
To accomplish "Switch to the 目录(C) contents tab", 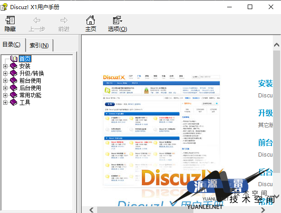I will [11, 45].
